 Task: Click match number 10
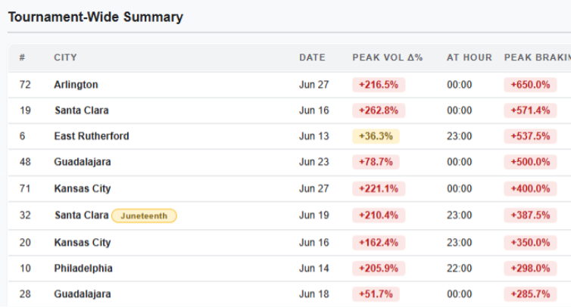coord(25,268)
